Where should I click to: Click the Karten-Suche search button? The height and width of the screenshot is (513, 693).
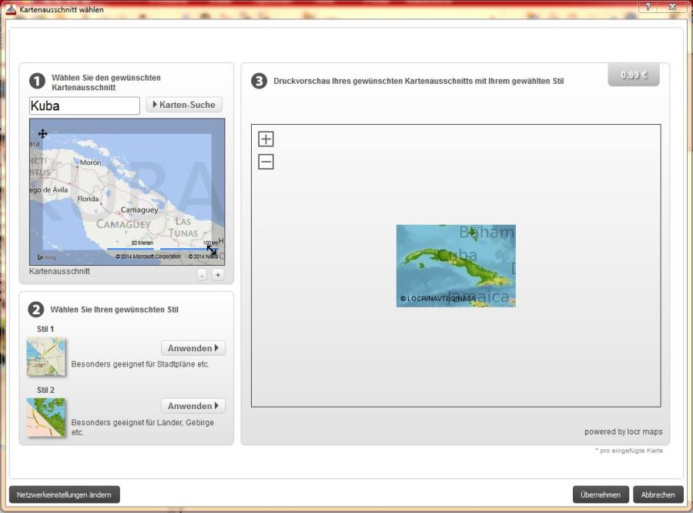(x=184, y=105)
